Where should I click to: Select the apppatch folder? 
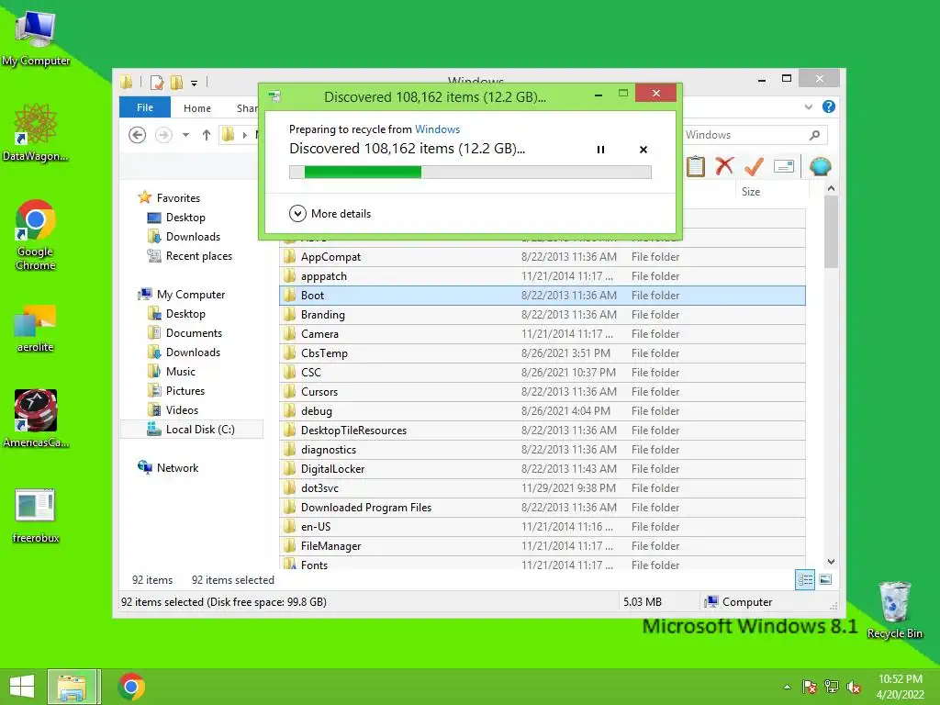pos(542,275)
